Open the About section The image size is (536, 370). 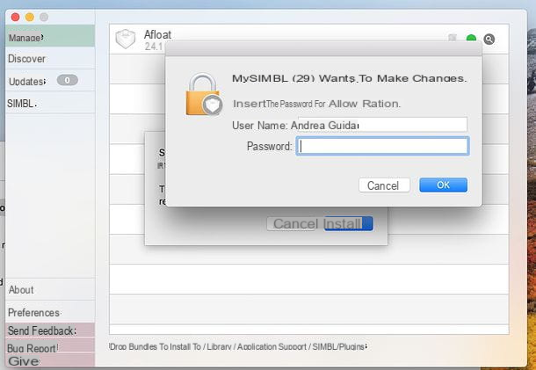(x=50, y=290)
